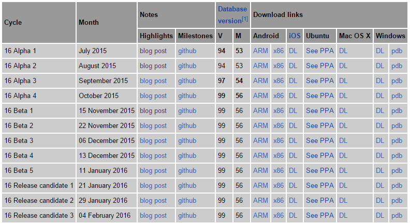The width and height of the screenshot is (410, 224).
Task: Open the Database version header link
Action: click(232, 9)
